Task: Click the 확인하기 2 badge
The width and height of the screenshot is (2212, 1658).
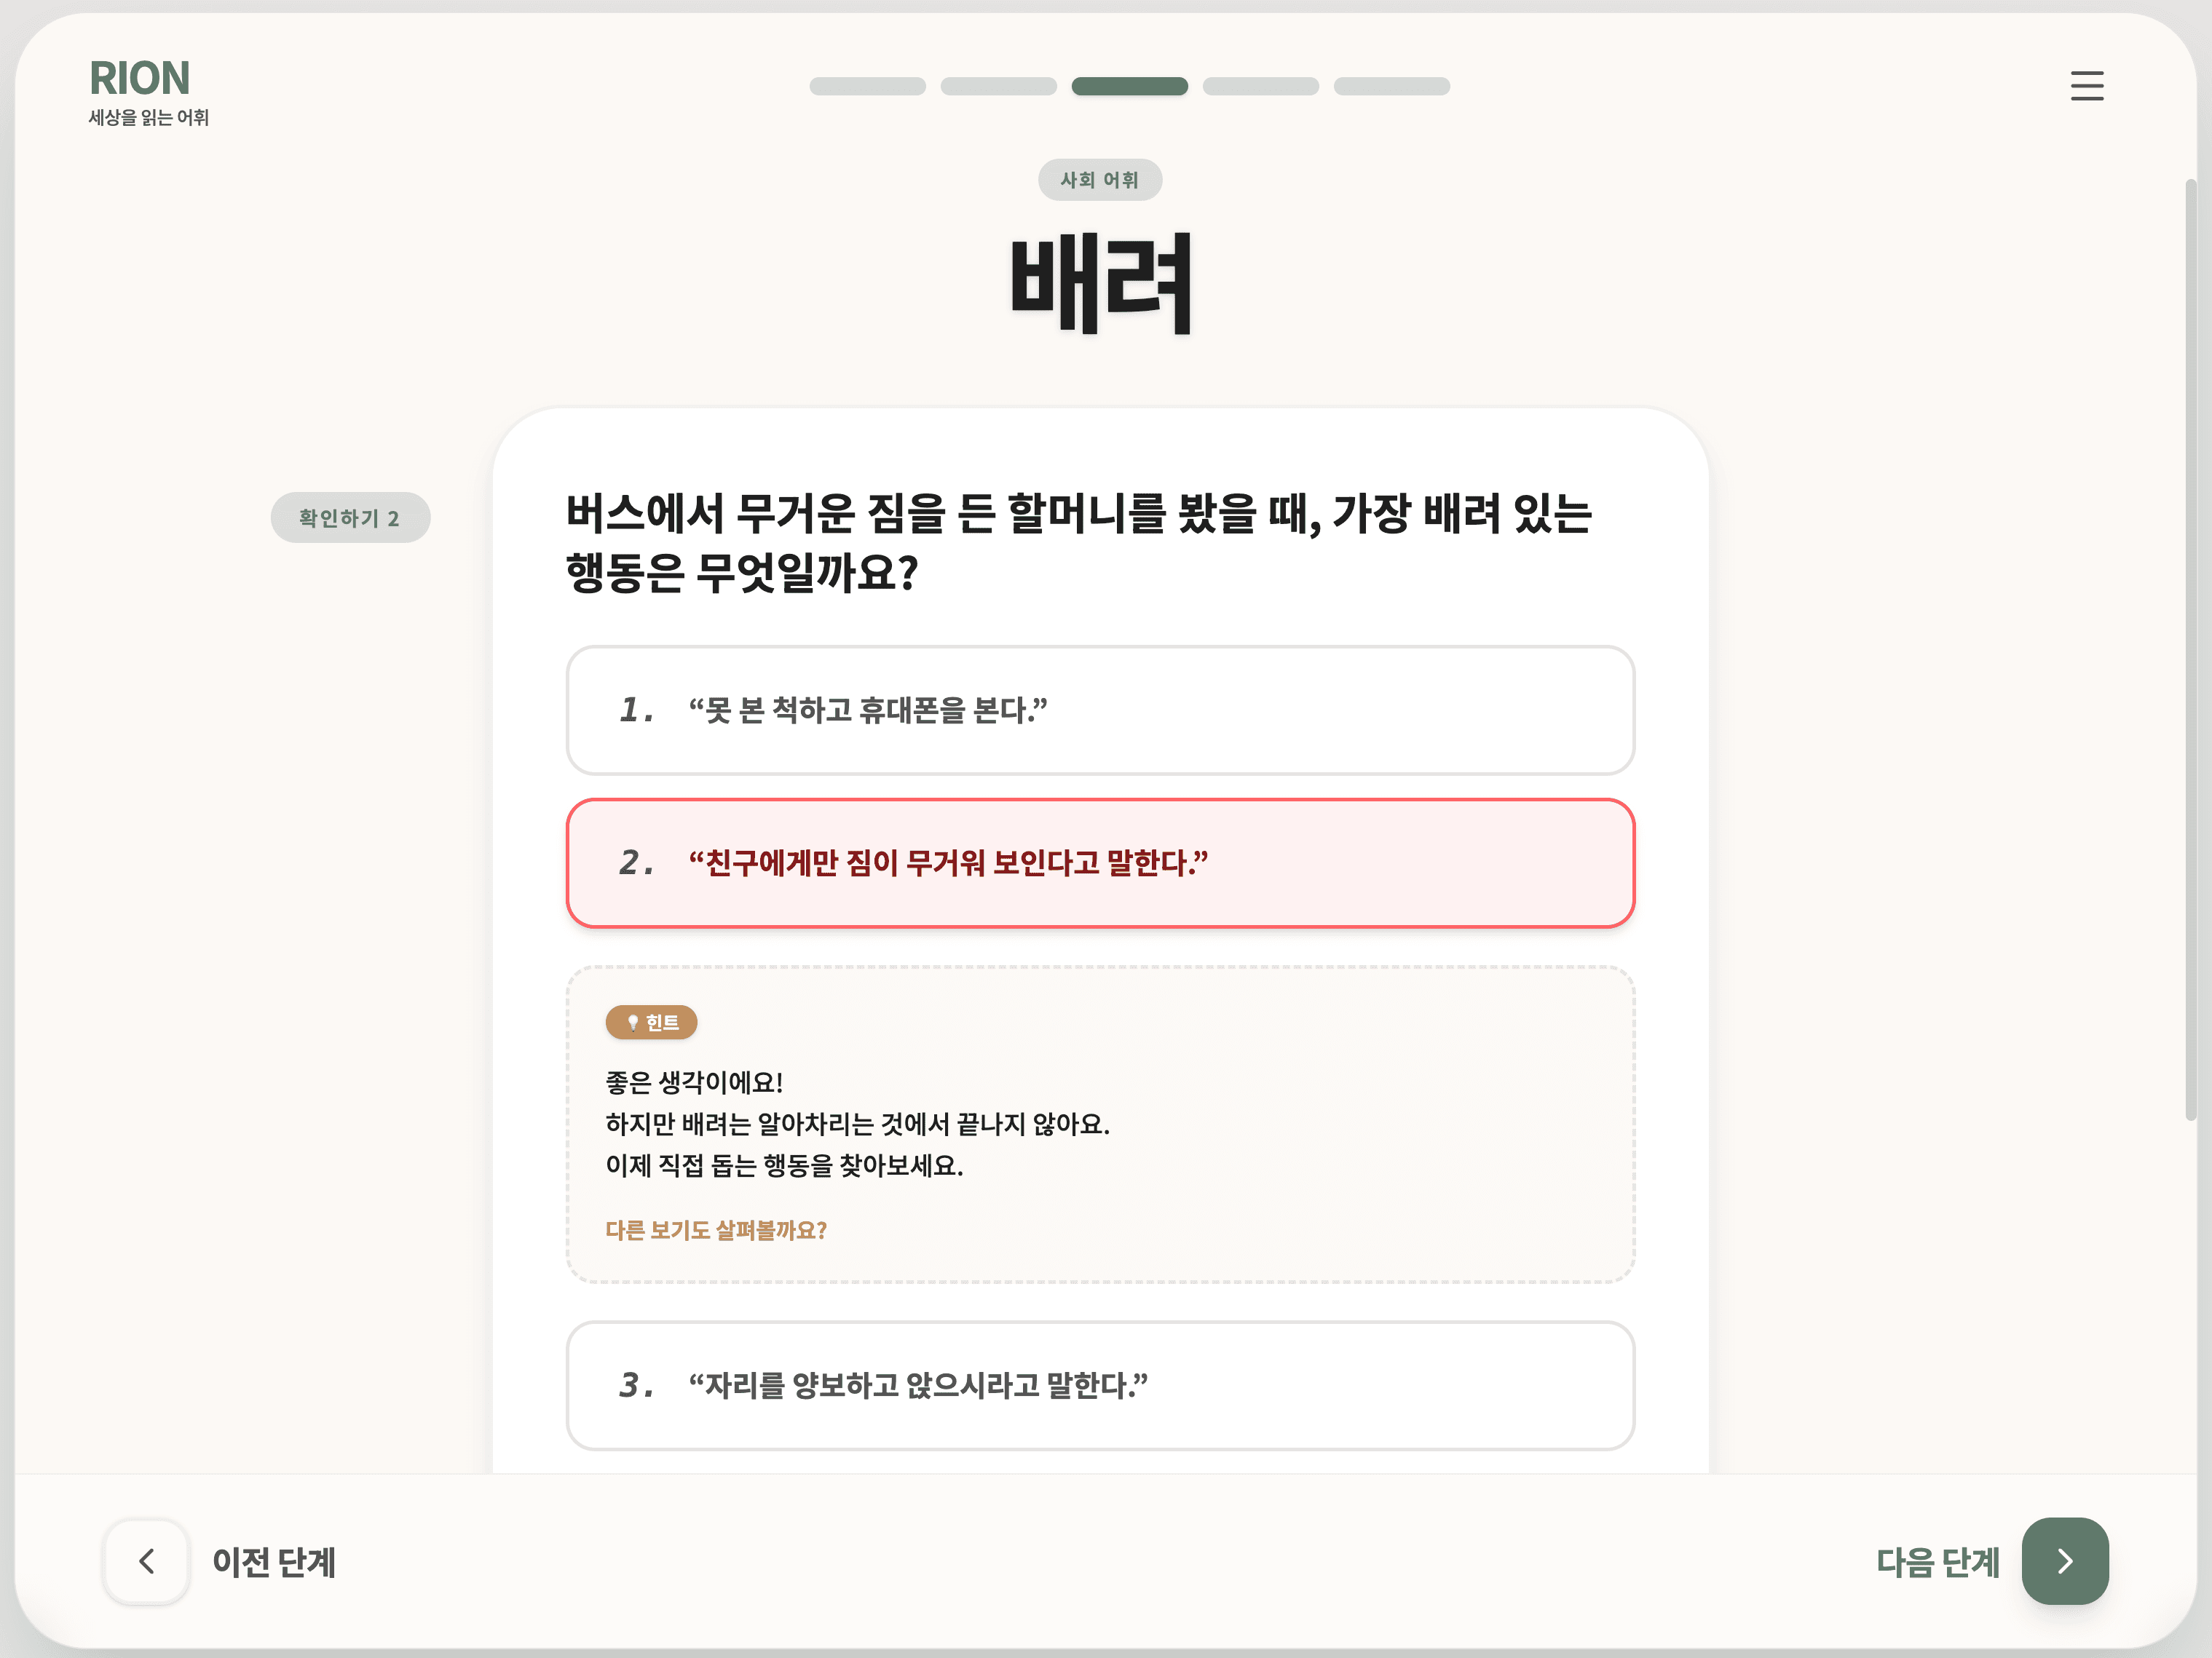Action: 350,517
